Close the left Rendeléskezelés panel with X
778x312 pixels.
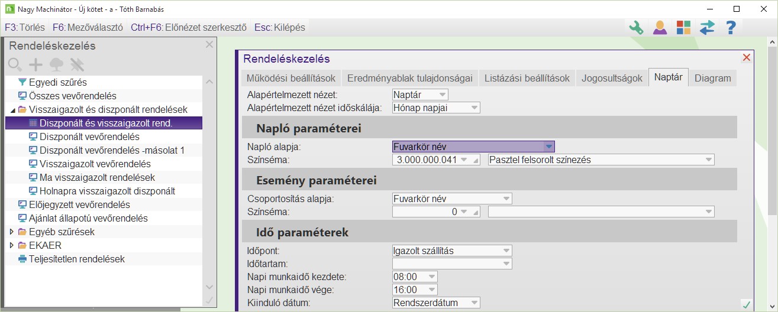click(209, 44)
